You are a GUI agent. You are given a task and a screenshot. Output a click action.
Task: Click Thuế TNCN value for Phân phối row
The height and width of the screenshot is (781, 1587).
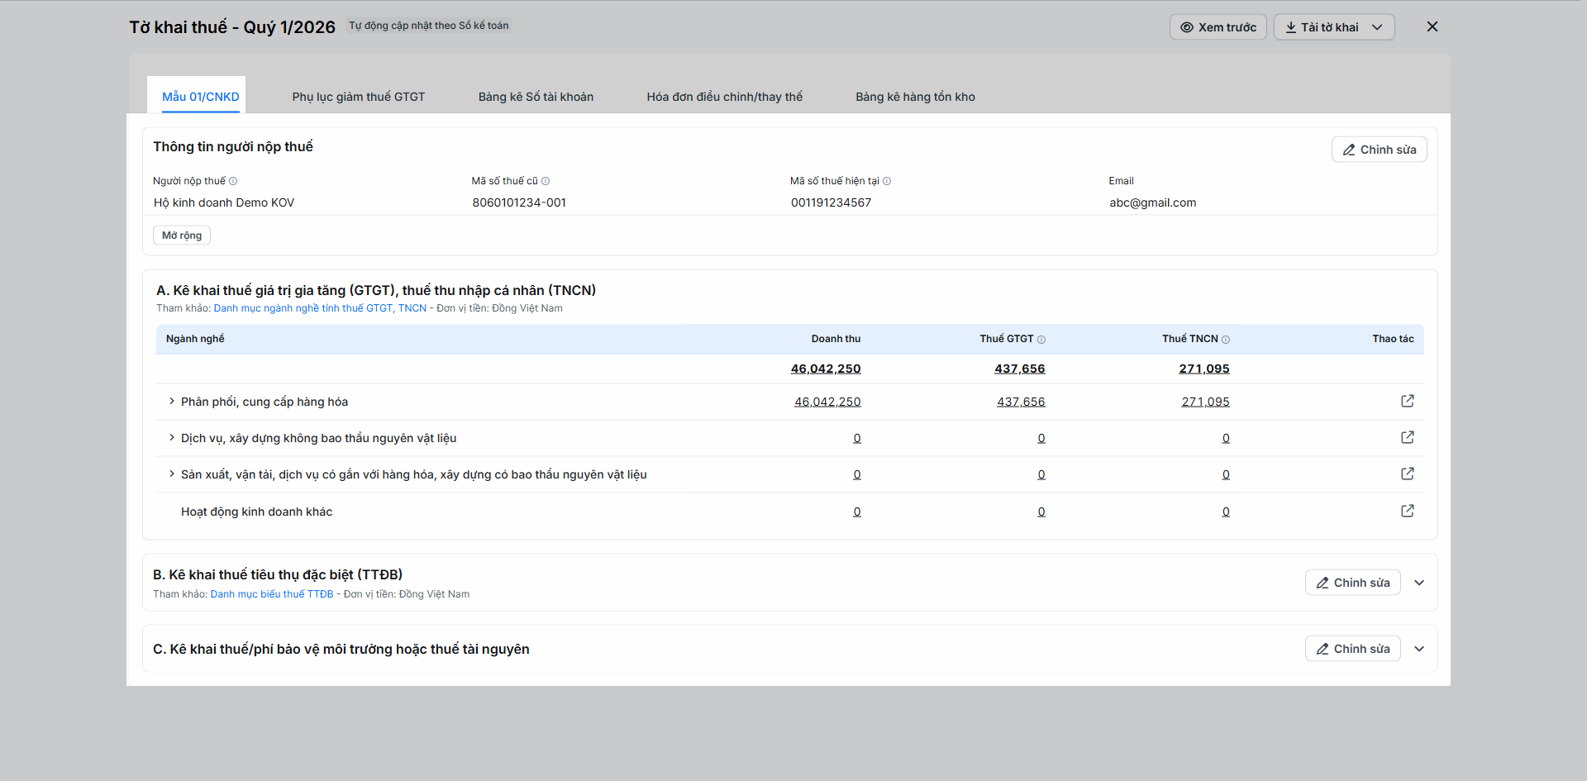[1205, 402]
